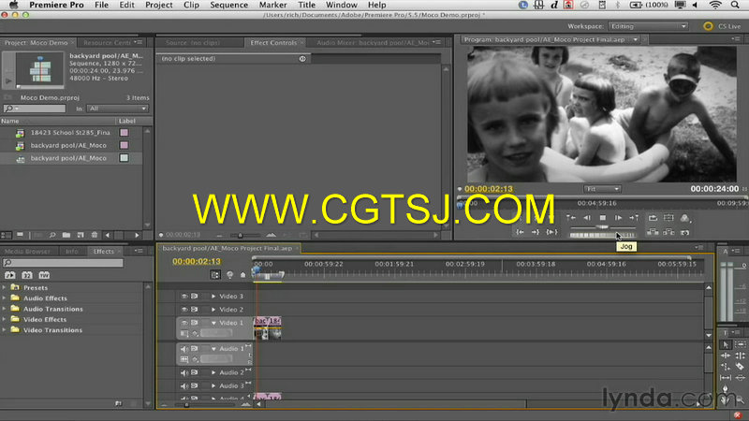
Task: Click the Name column header in Project panel
Action: point(9,122)
